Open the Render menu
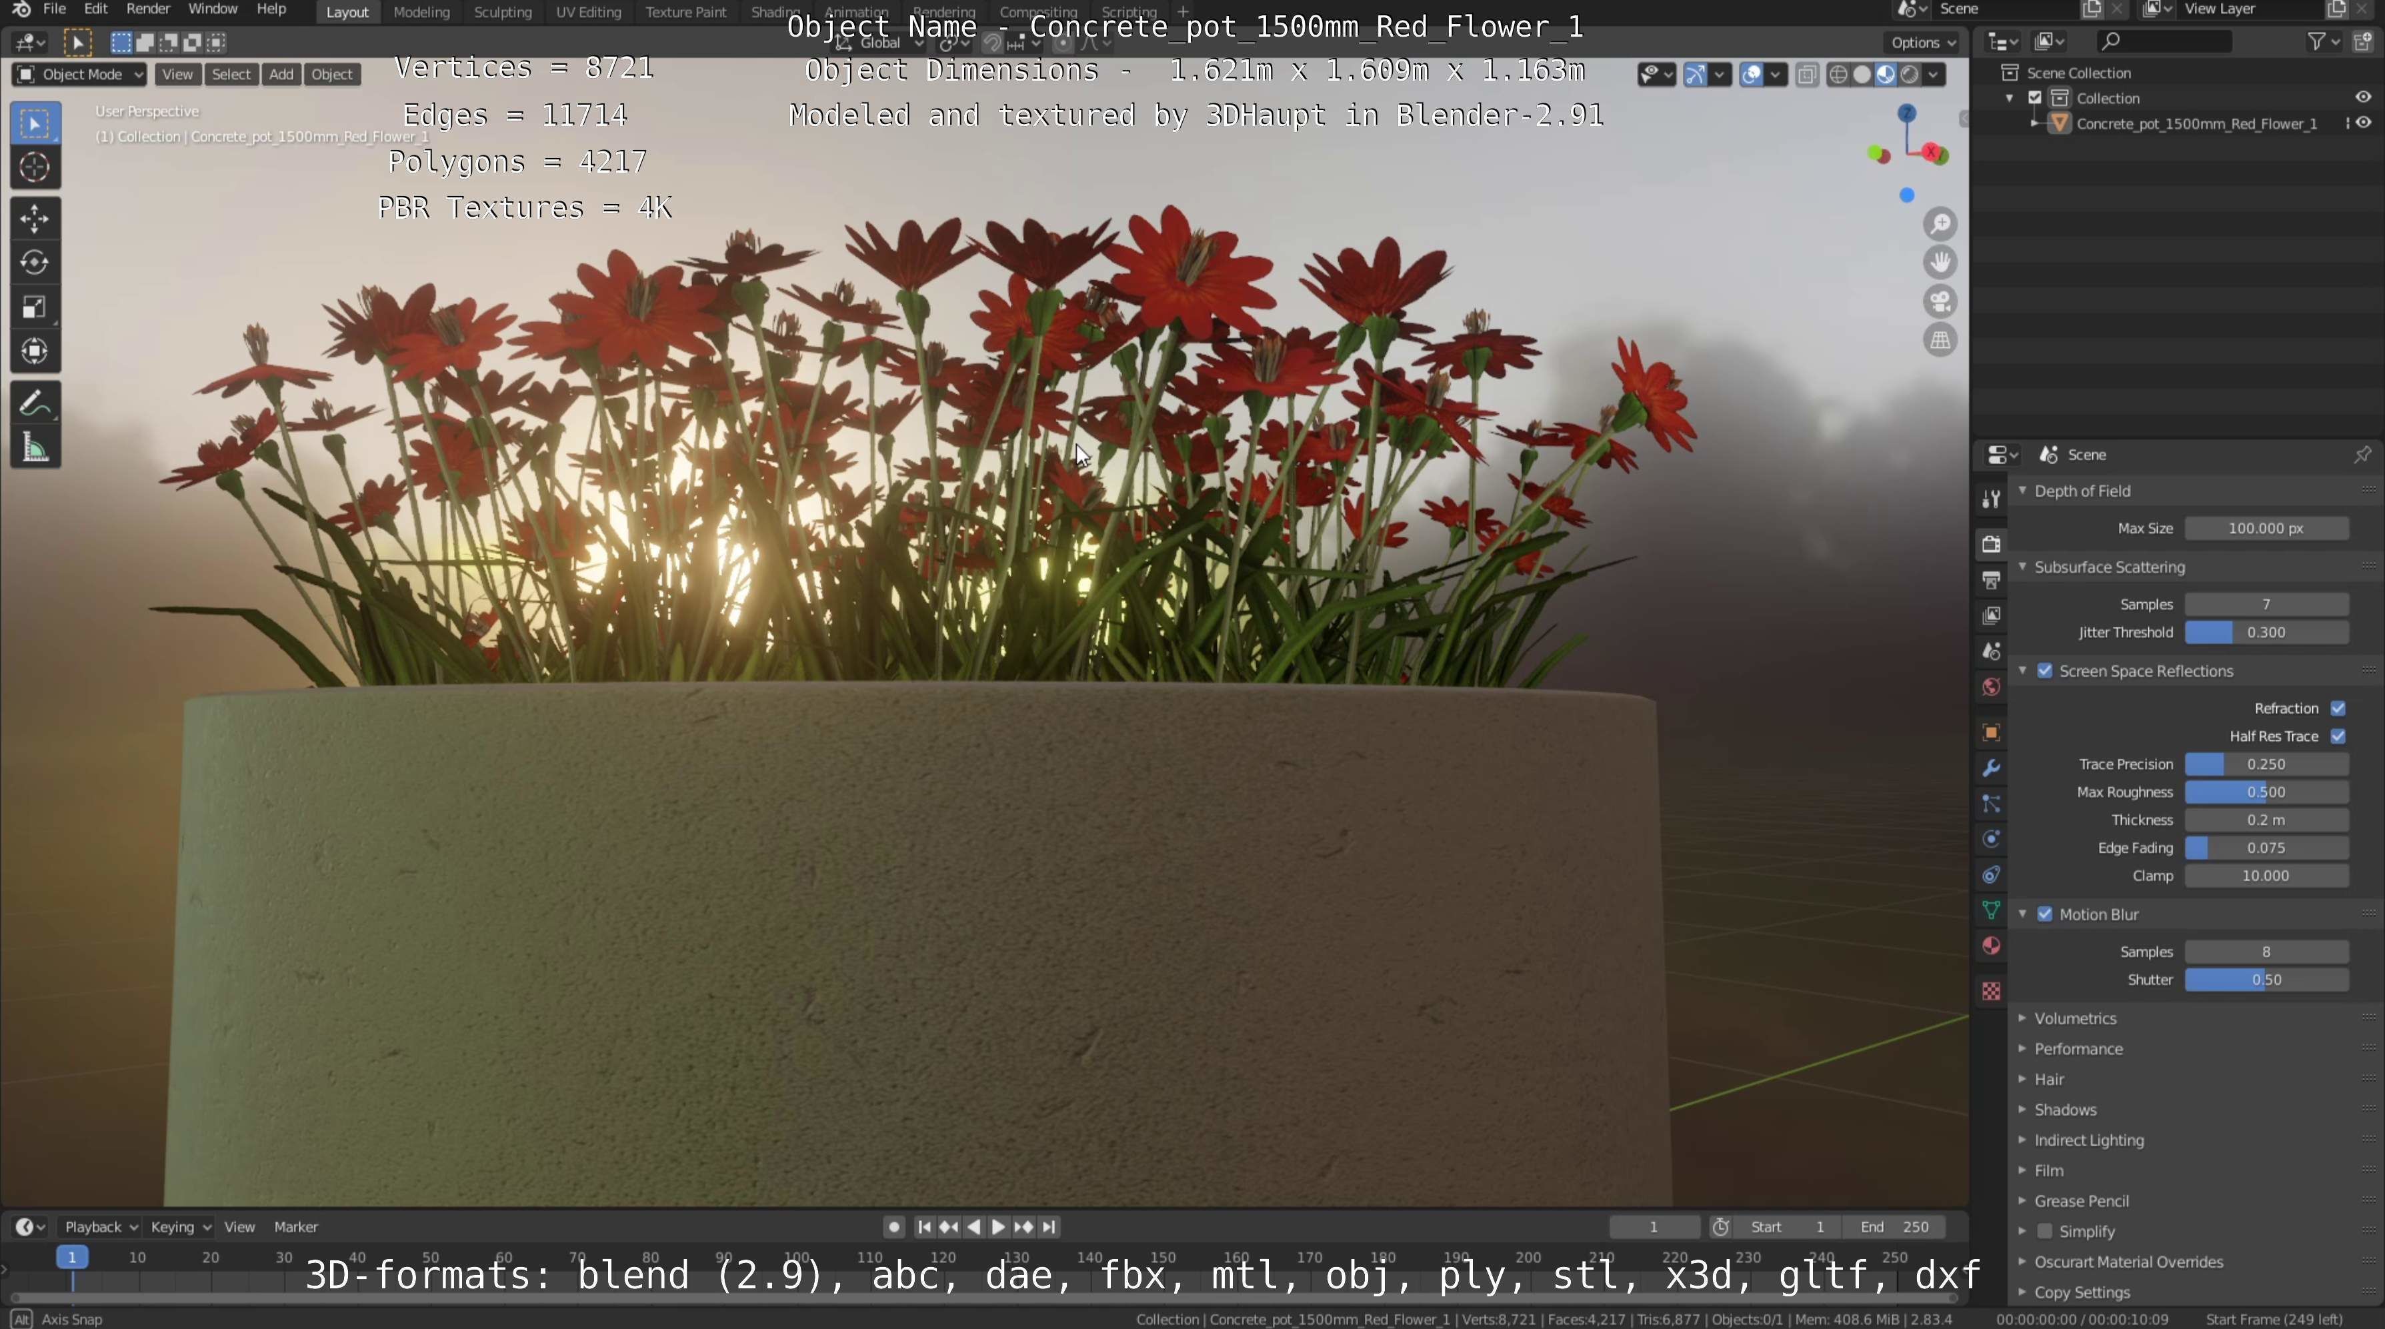 pyautogui.click(x=148, y=9)
